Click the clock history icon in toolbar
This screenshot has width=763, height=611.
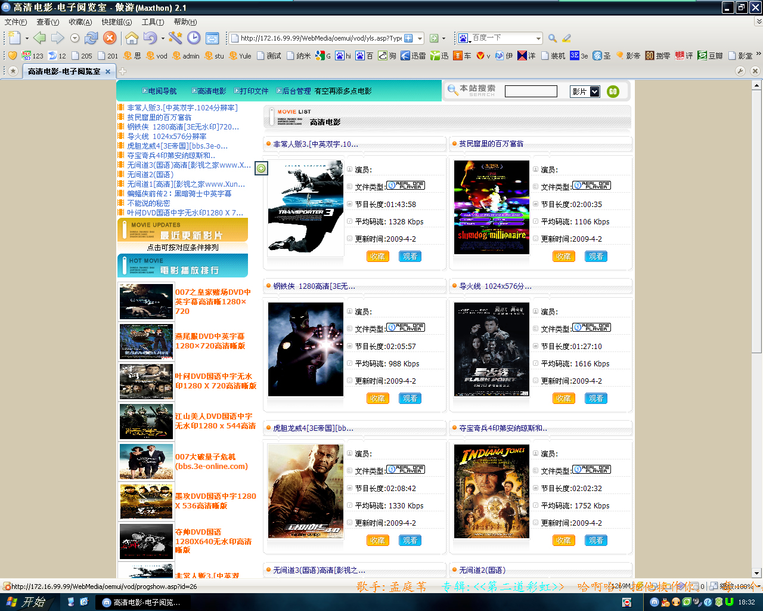(x=194, y=38)
